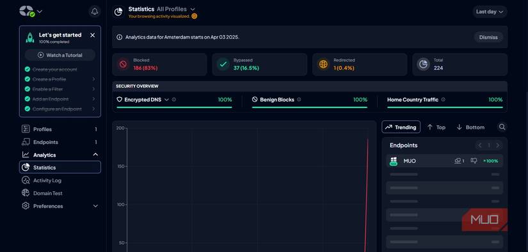Open the Domain Test page
This screenshot has width=528, height=252.
click(x=60, y=193)
